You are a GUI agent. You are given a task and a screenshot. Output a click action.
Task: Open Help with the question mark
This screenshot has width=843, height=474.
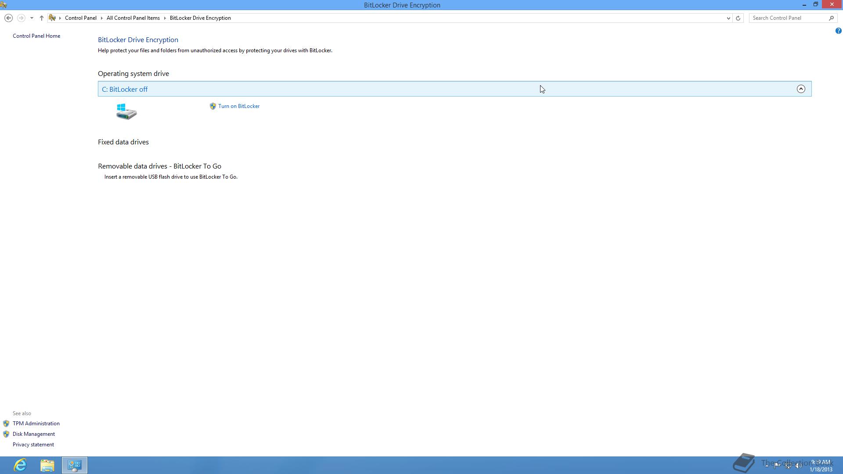[x=838, y=31]
